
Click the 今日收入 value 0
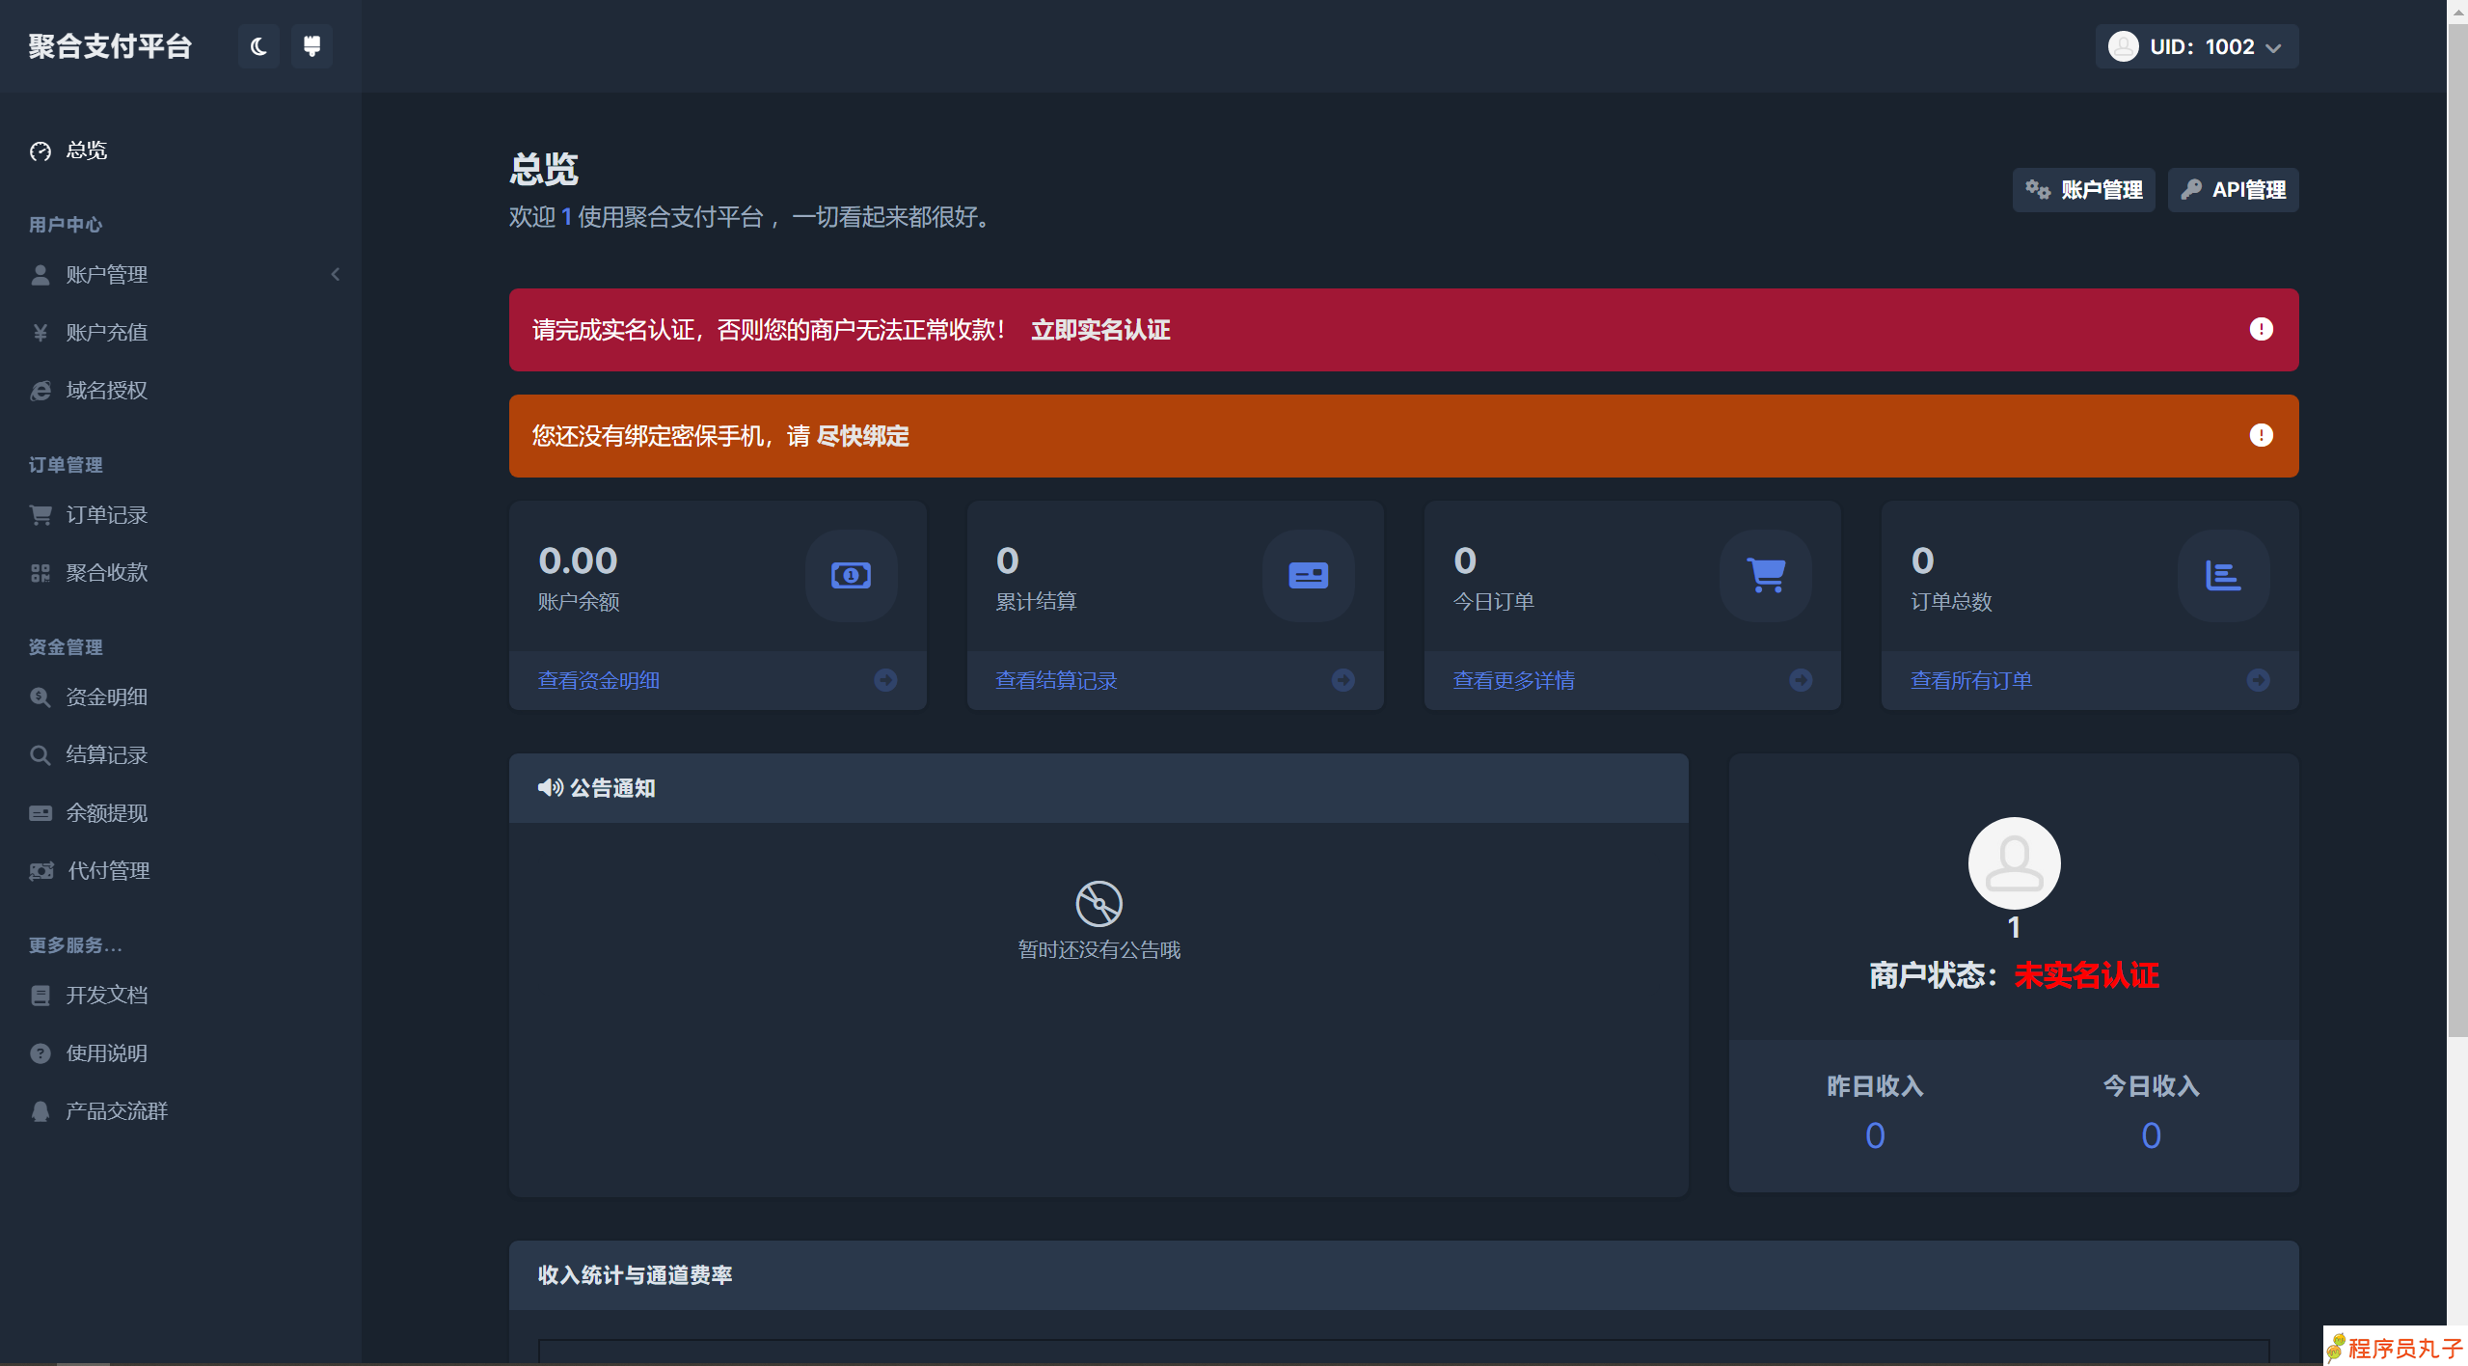click(2152, 1135)
